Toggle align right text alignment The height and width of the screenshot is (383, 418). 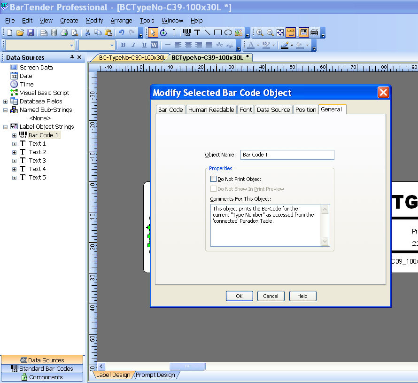pos(199,45)
